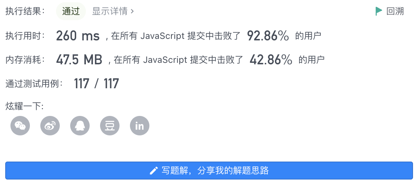Click the 92.86% runtime percentile
Viewport: 419px width, 184px height.
tap(268, 36)
